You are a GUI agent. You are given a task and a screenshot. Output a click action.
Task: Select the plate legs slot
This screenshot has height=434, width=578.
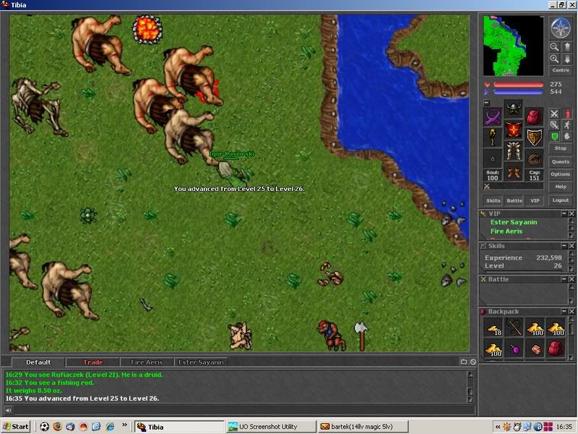point(513,150)
